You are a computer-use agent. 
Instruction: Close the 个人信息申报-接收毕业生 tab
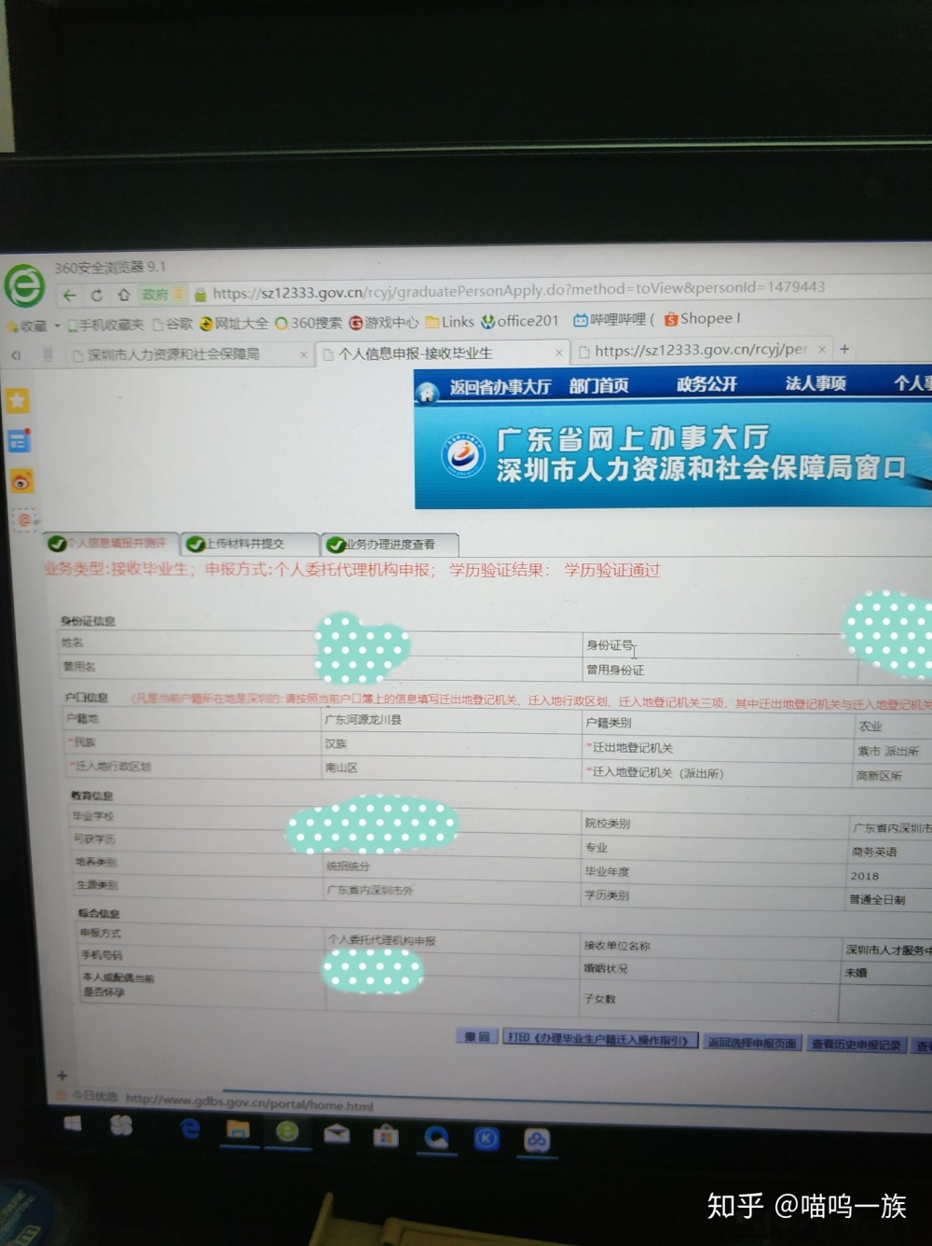[x=559, y=353]
